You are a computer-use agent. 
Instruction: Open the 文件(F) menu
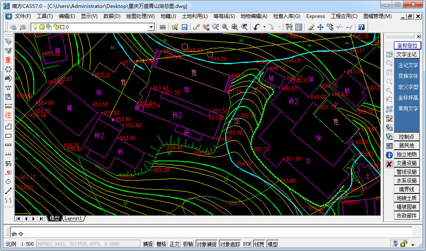23,16
